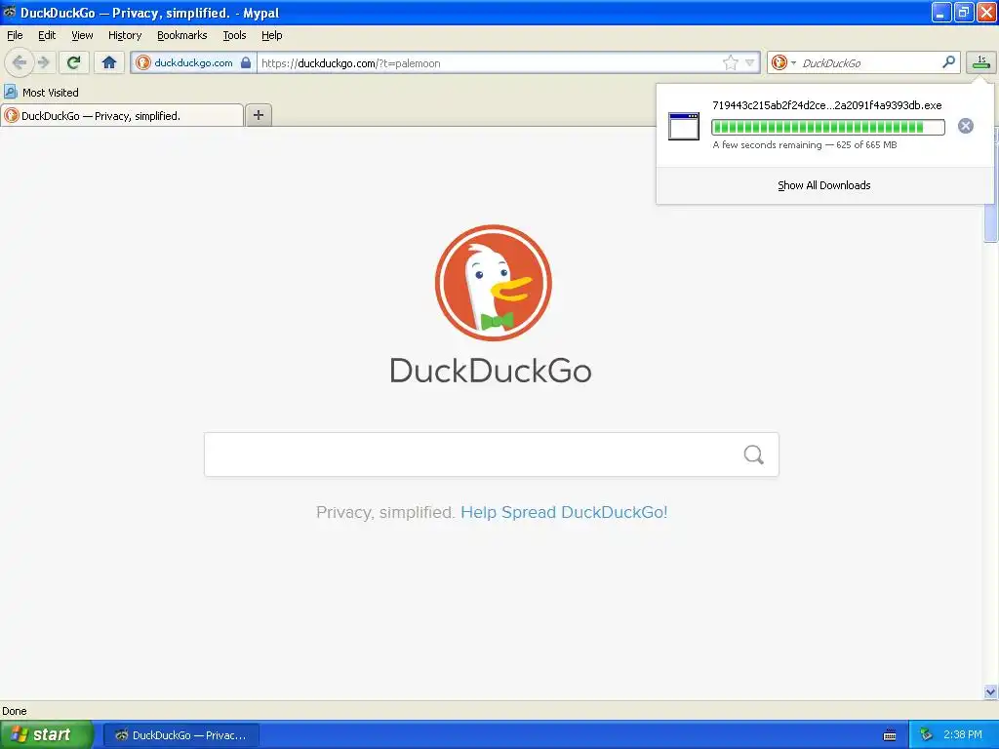The width and height of the screenshot is (999, 749).
Task: Click the download filename text ending in .exe
Action: 826,105
